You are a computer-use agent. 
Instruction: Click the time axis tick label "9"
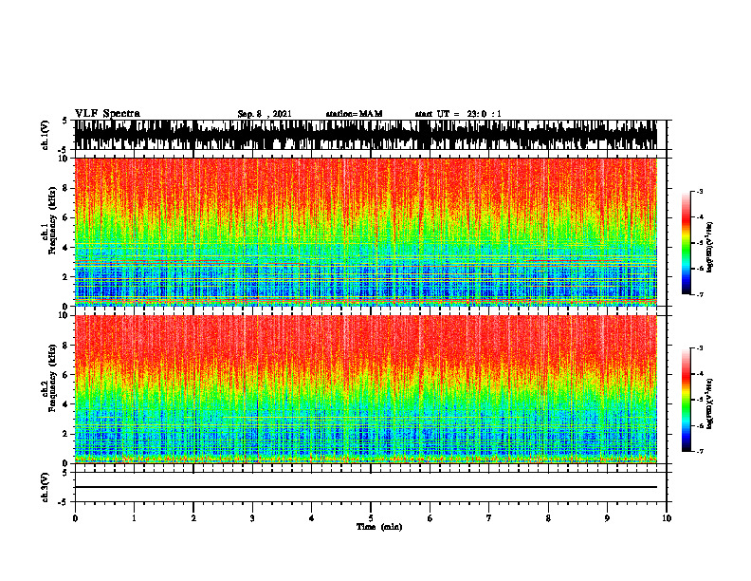[607, 518]
